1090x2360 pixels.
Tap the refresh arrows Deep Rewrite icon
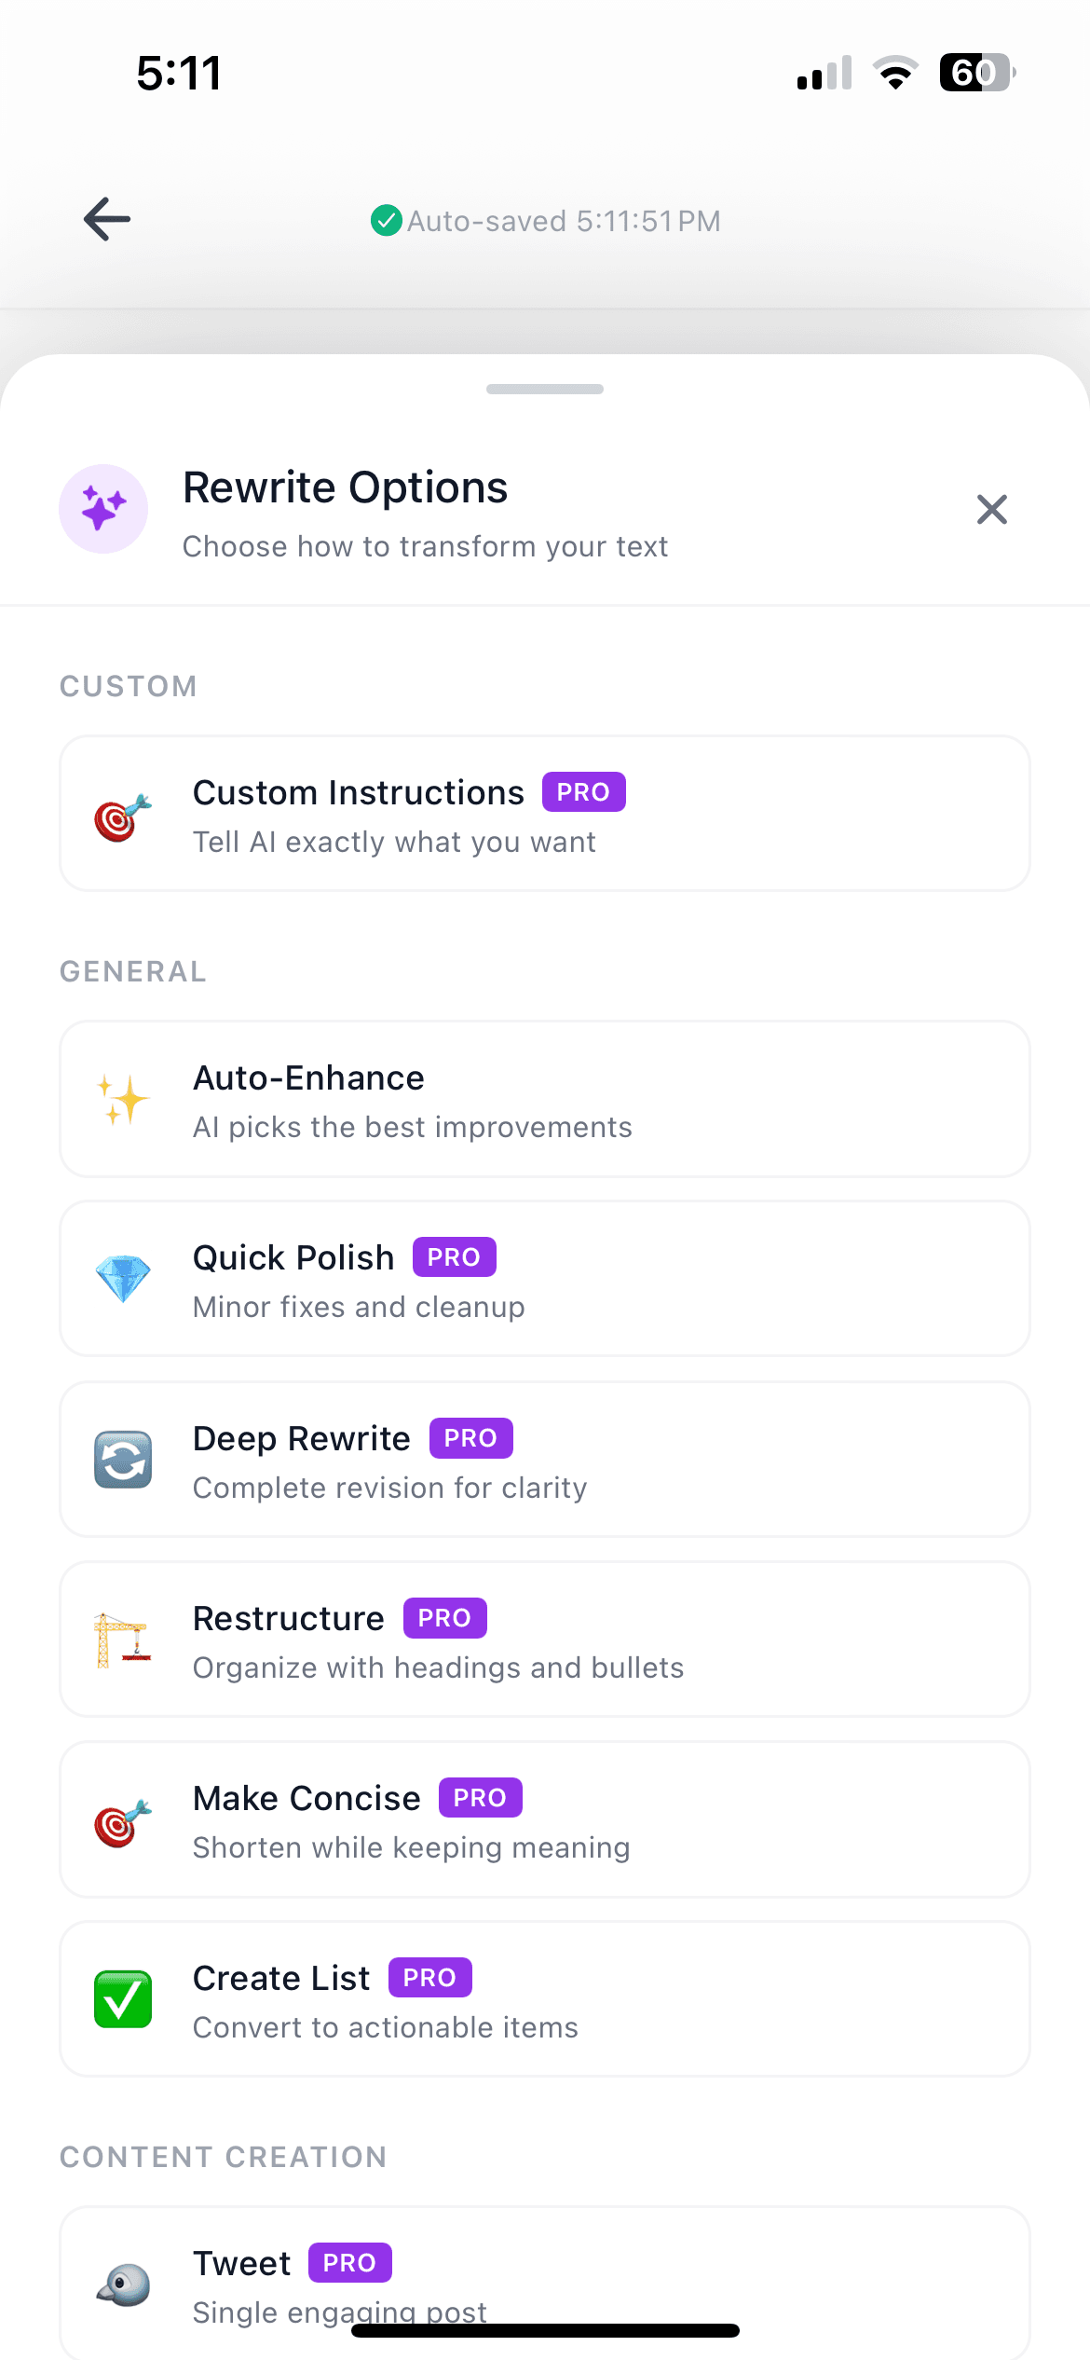123,1460
